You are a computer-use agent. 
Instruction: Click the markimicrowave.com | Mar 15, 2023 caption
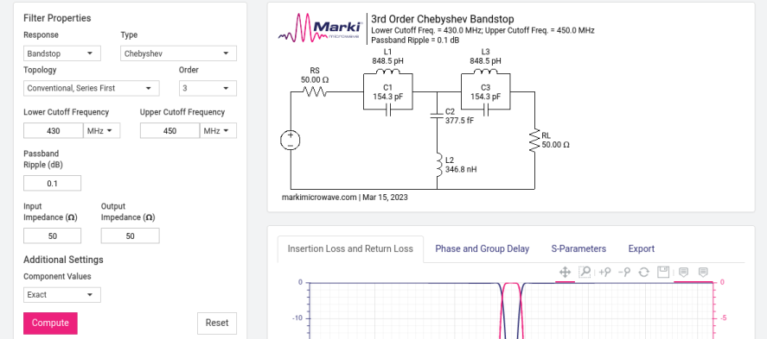pos(345,198)
